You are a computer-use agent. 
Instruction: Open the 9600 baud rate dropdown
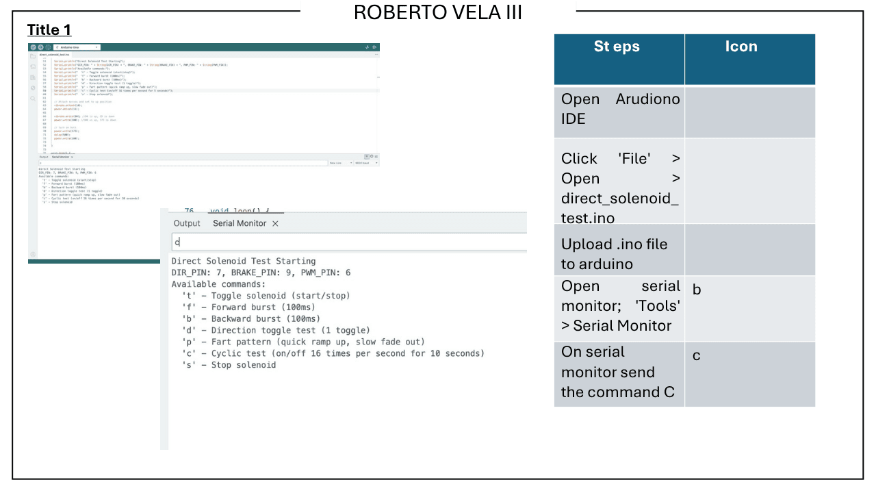[367, 163]
